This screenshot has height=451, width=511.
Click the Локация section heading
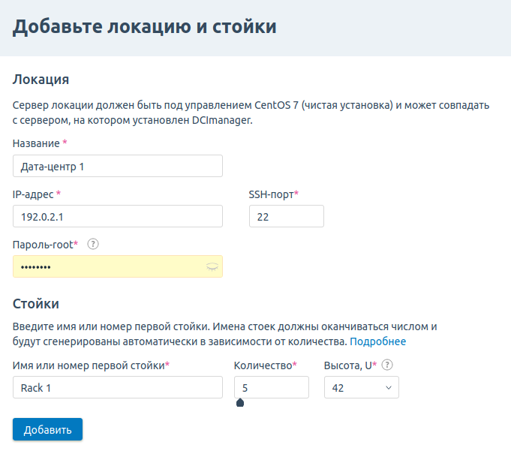(41, 80)
